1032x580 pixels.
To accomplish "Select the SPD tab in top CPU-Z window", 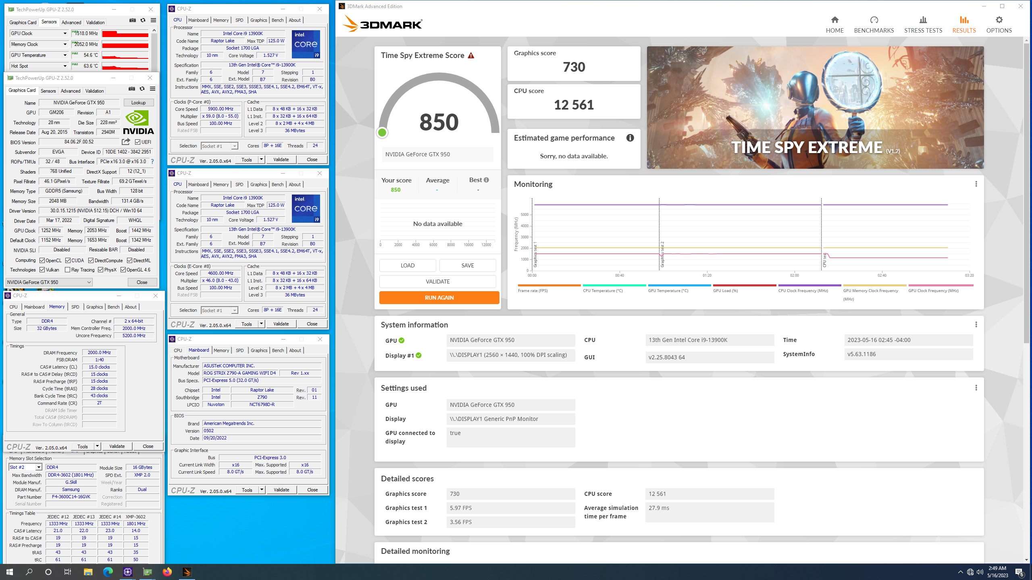I will [239, 20].
